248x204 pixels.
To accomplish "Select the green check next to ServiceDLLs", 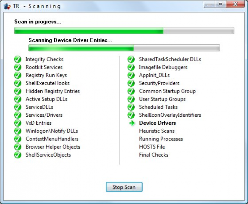I will tap(18, 107).
